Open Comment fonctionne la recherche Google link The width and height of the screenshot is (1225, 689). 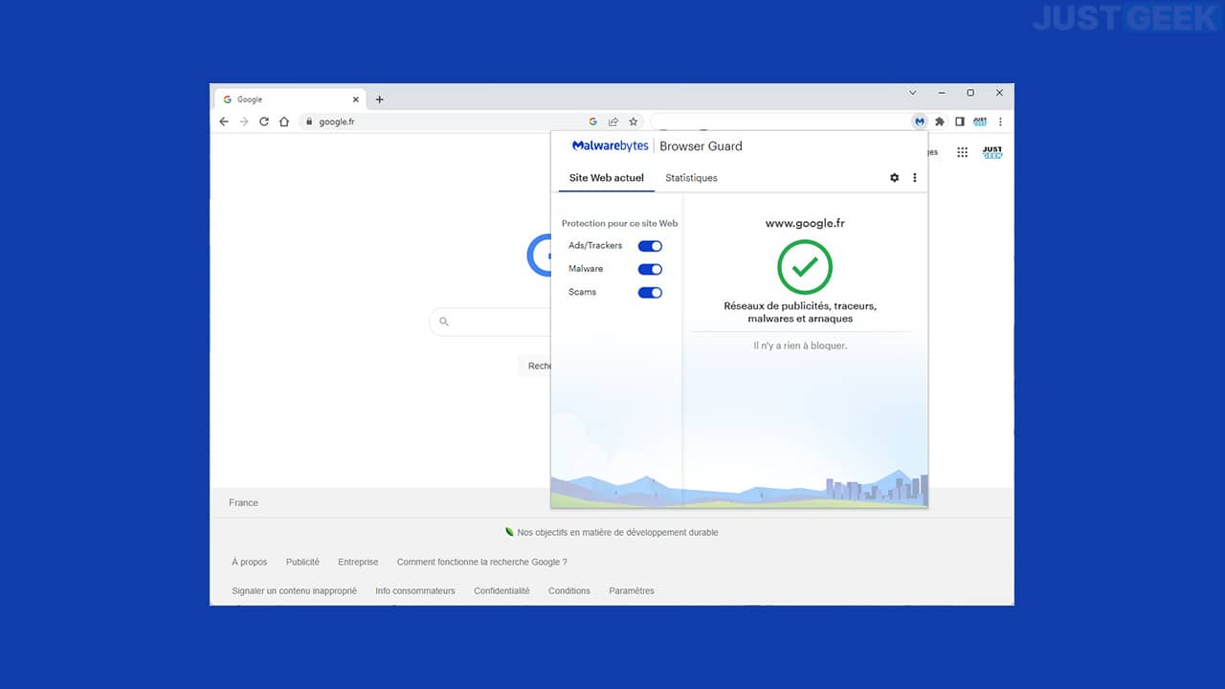(x=482, y=563)
